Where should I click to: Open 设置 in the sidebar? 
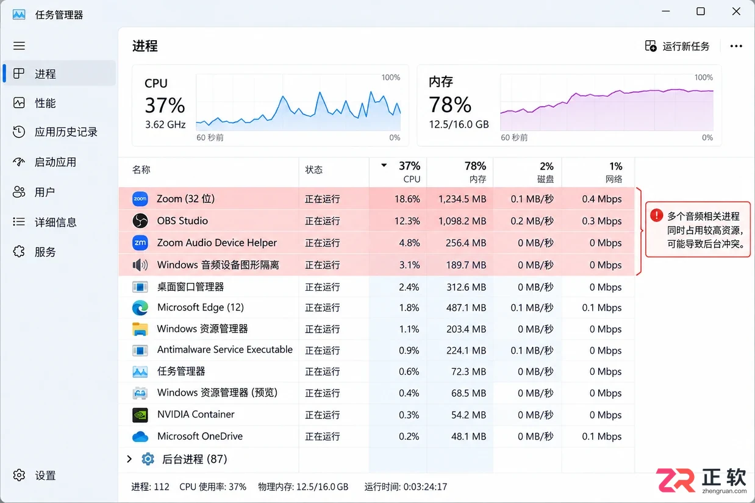tap(59, 475)
